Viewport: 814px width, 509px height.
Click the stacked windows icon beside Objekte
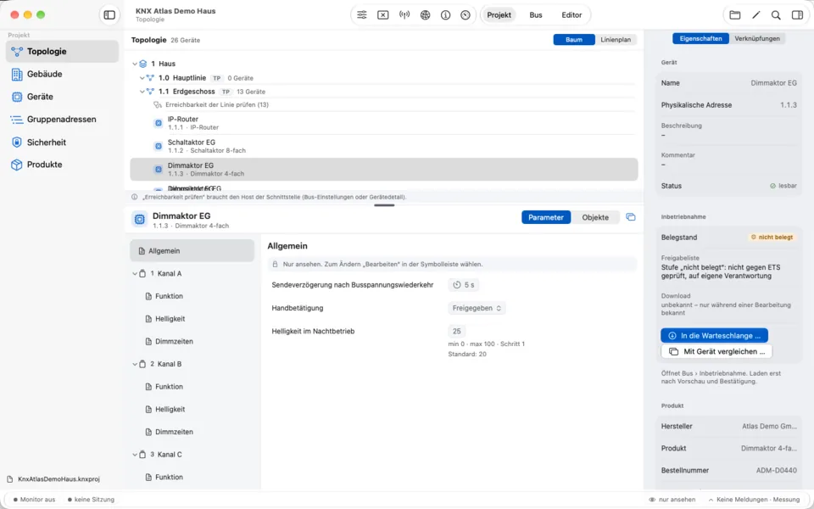pos(631,217)
